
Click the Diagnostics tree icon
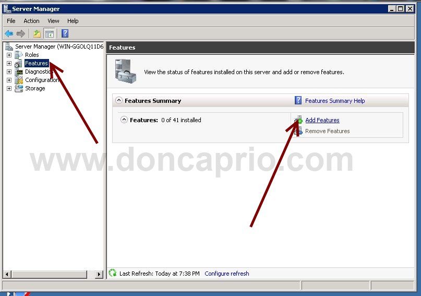pos(19,72)
